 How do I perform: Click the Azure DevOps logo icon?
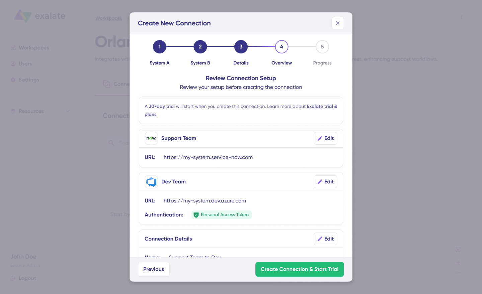pyautogui.click(x=151, y=182)
